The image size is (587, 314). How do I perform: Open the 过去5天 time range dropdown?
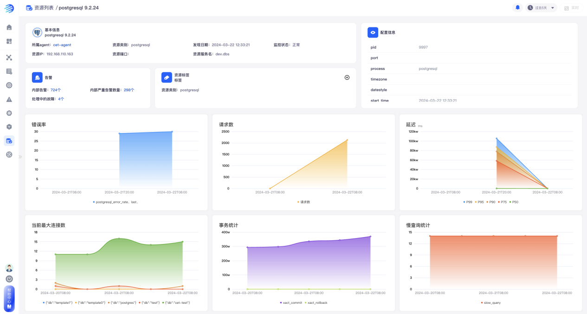pos(541,8)
